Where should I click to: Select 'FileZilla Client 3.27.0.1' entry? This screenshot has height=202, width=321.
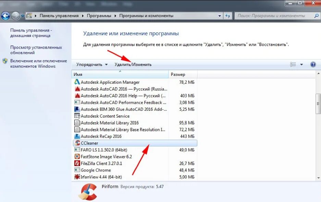[135, 163]
